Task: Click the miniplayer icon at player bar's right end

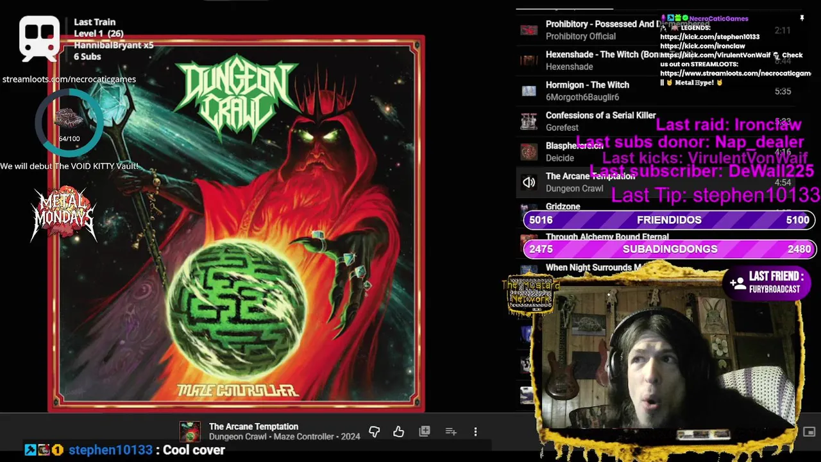Action: click(x=809, y=432)
